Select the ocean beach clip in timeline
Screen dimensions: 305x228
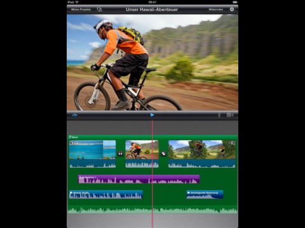(x=93, y=154)
